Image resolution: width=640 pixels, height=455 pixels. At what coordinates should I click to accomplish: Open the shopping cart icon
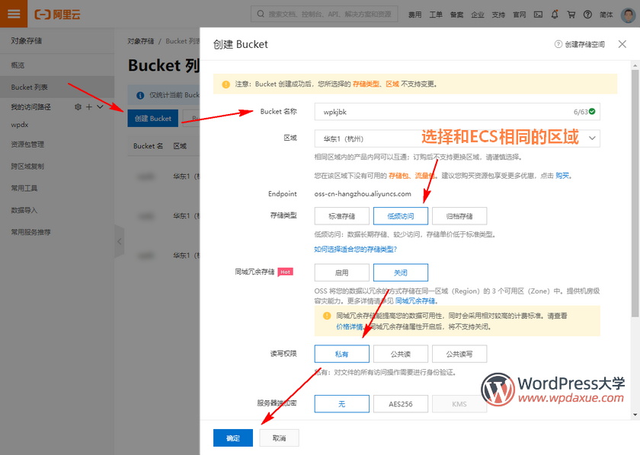tap(571, 13)
